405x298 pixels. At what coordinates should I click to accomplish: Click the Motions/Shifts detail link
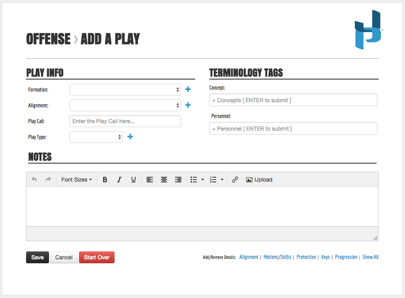coord(277,257)
